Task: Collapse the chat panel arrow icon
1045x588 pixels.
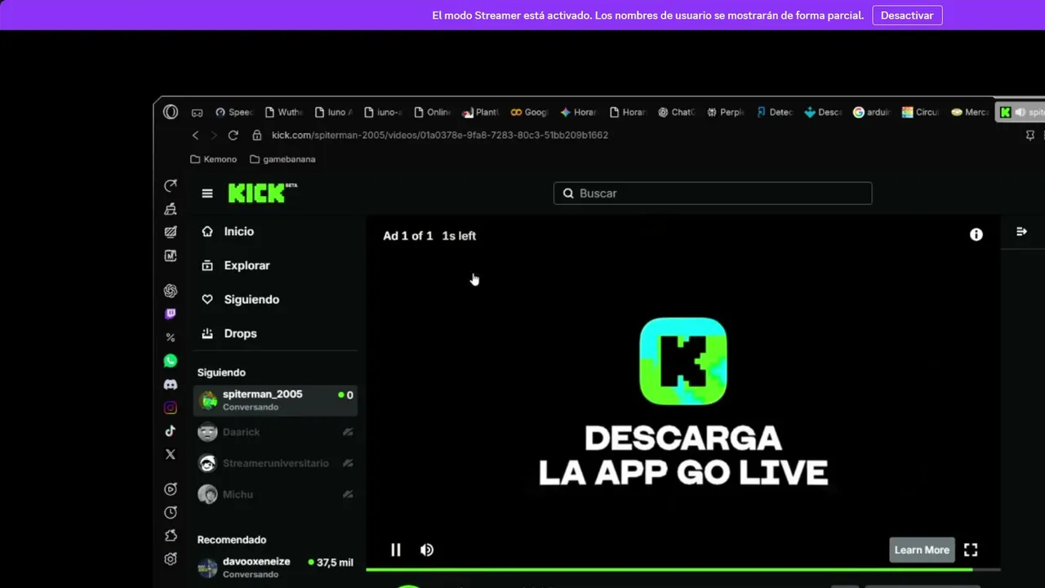Action: click(x=1021, y=232)
